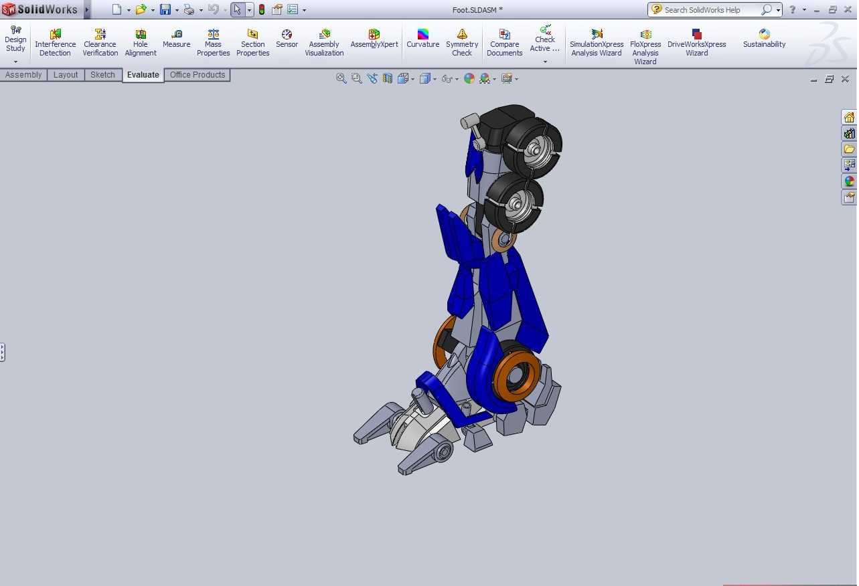The width and height of the screenshot is (859, 586).
Task: Click Edit Appearance color ball icon
Action: [x=469, y=78]
